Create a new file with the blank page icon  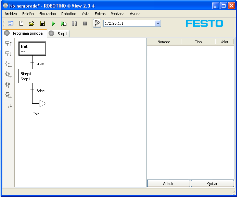(21, 23)
